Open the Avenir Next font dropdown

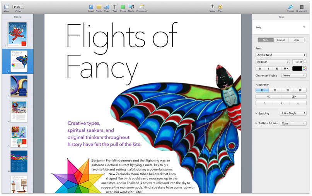pos(281,55)
